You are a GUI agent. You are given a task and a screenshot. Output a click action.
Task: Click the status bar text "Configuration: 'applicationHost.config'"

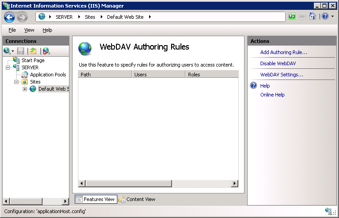(45, 211)
